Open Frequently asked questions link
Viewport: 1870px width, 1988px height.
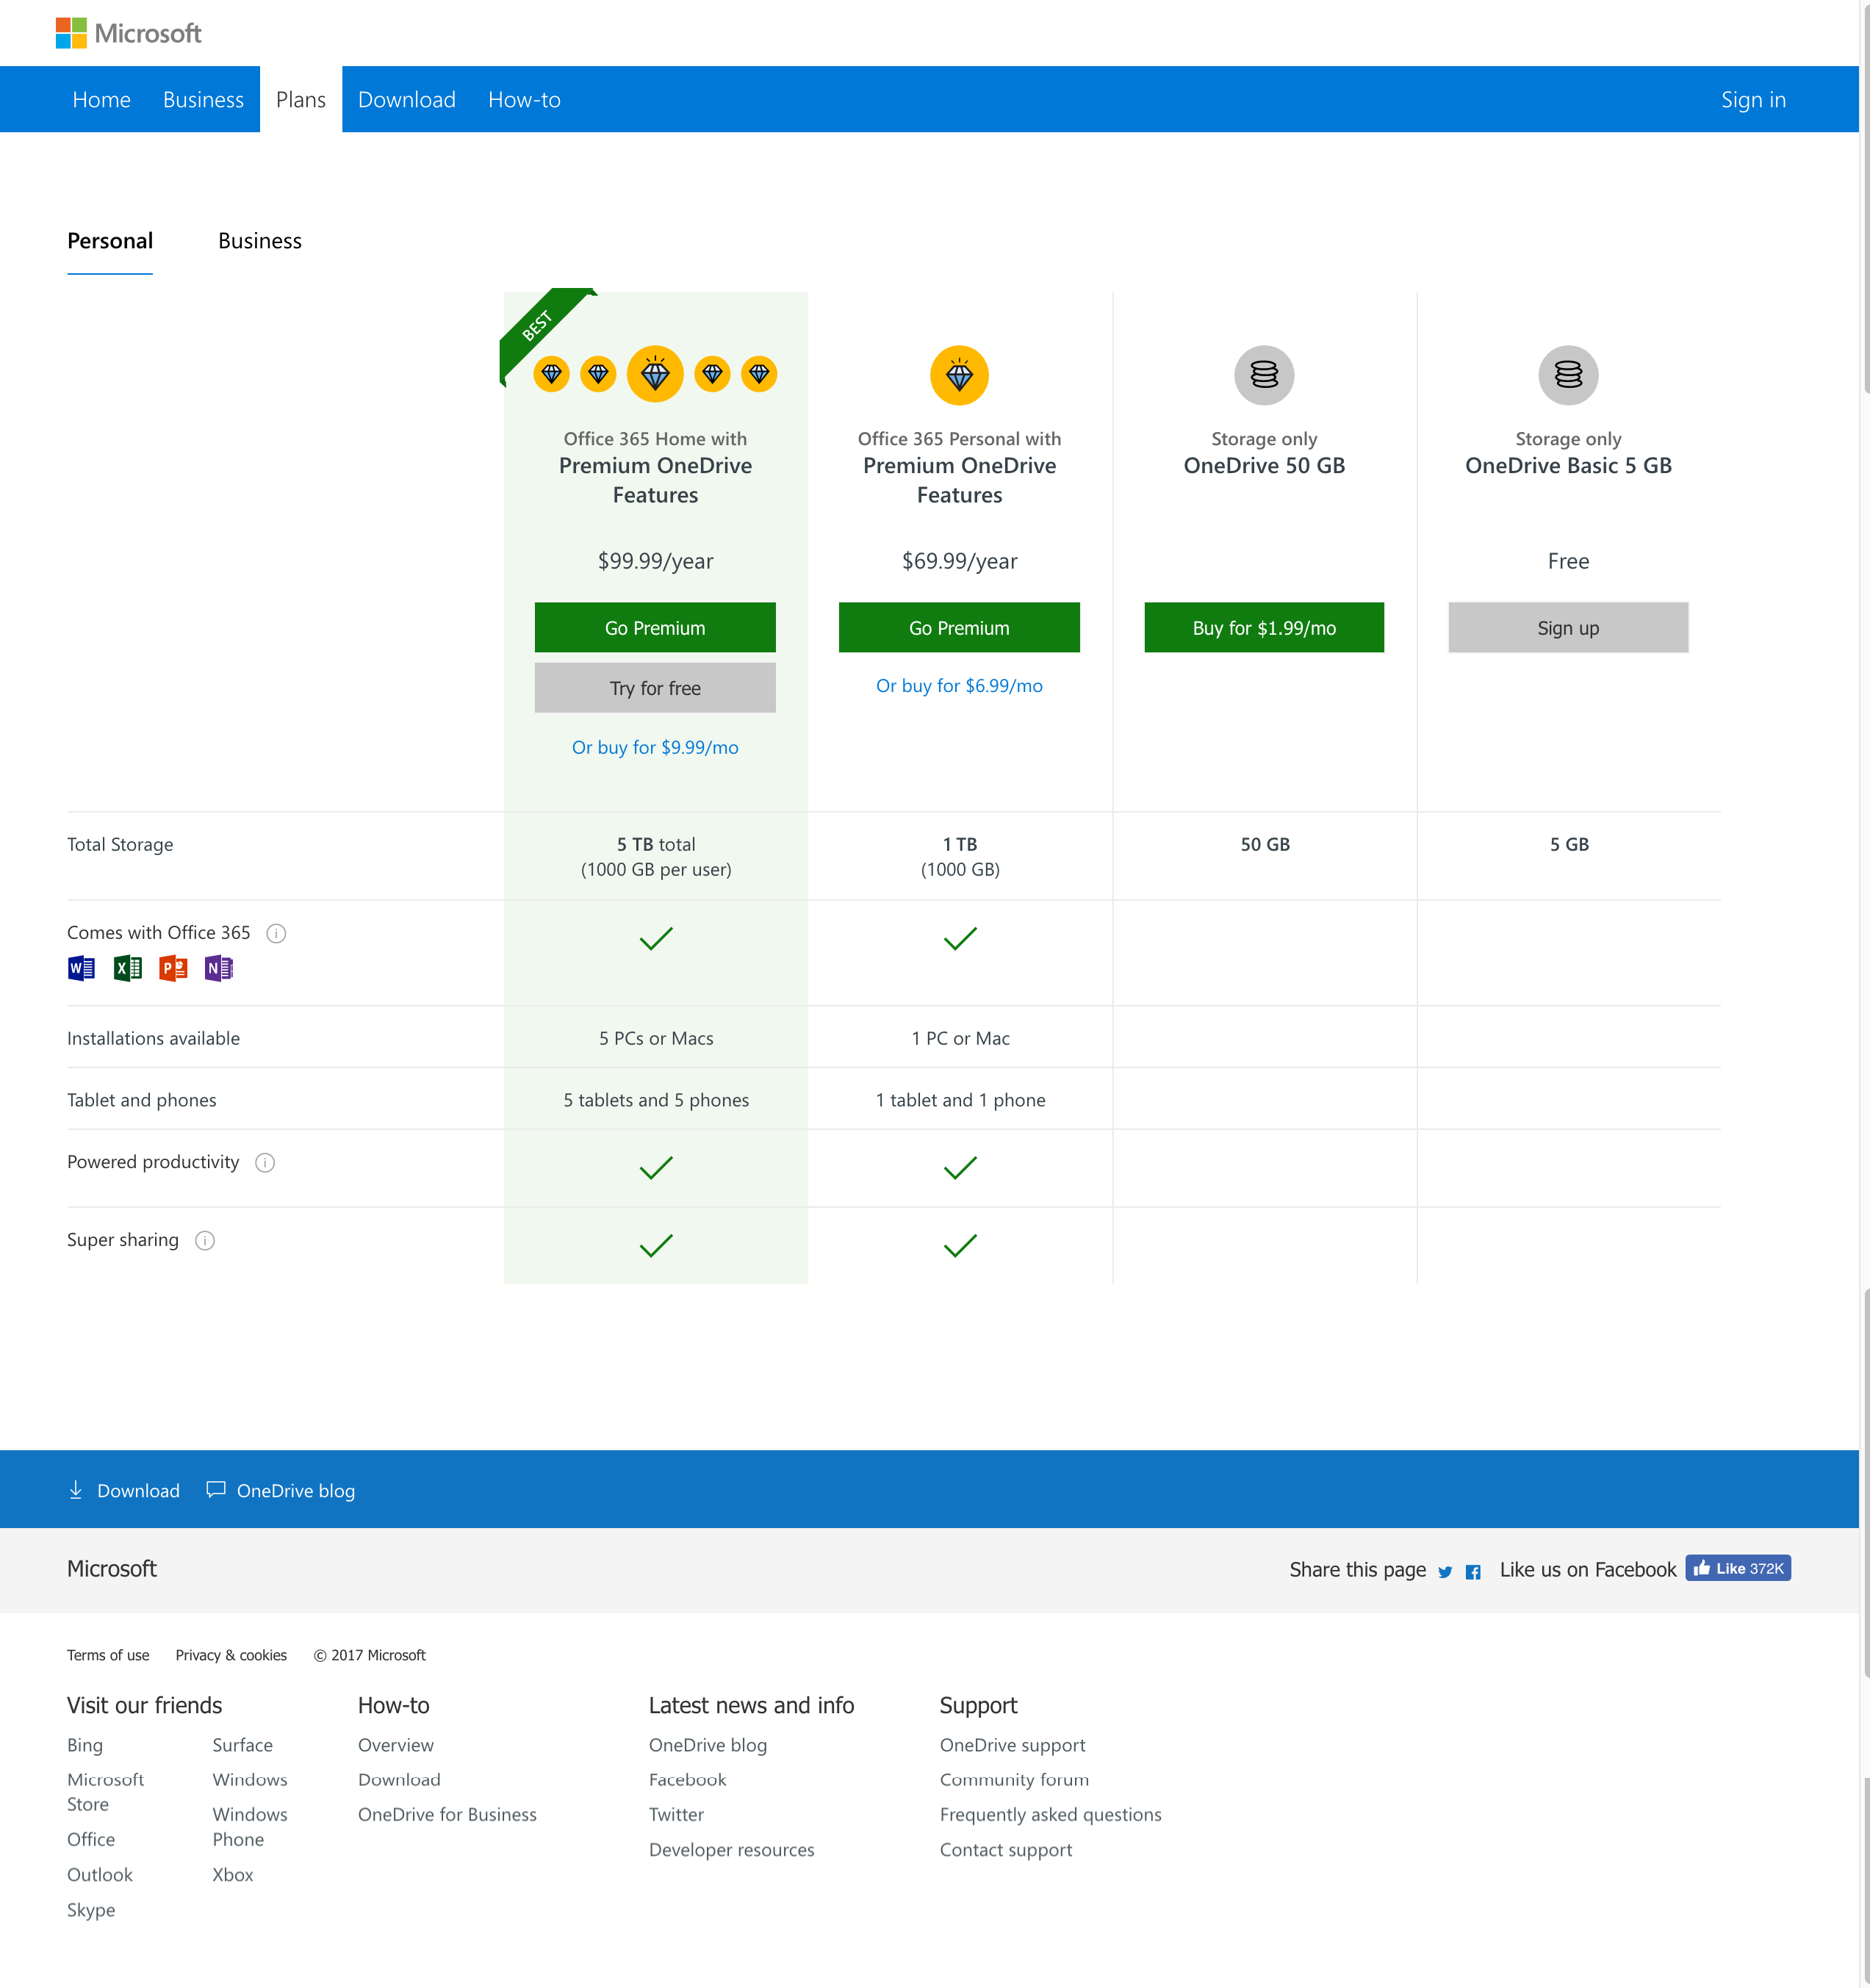[1051, 1814]
